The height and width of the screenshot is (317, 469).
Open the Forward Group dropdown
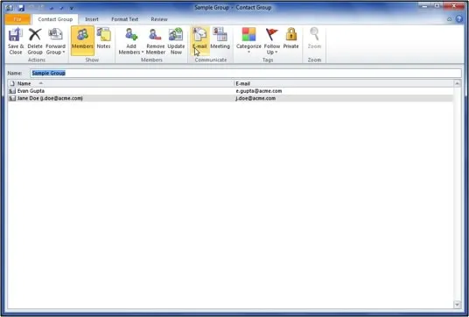tap(55, 41)
